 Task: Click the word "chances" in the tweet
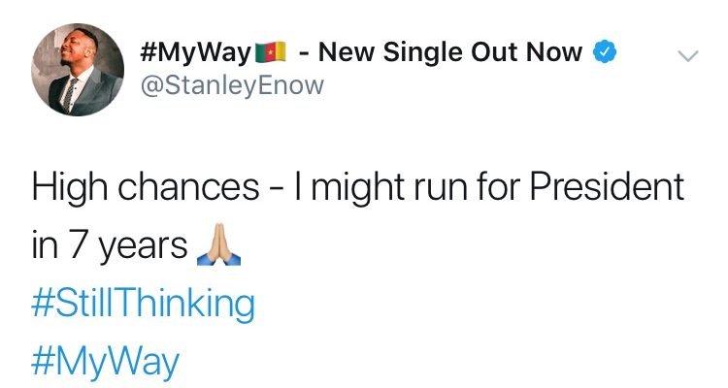click(194, 187)
